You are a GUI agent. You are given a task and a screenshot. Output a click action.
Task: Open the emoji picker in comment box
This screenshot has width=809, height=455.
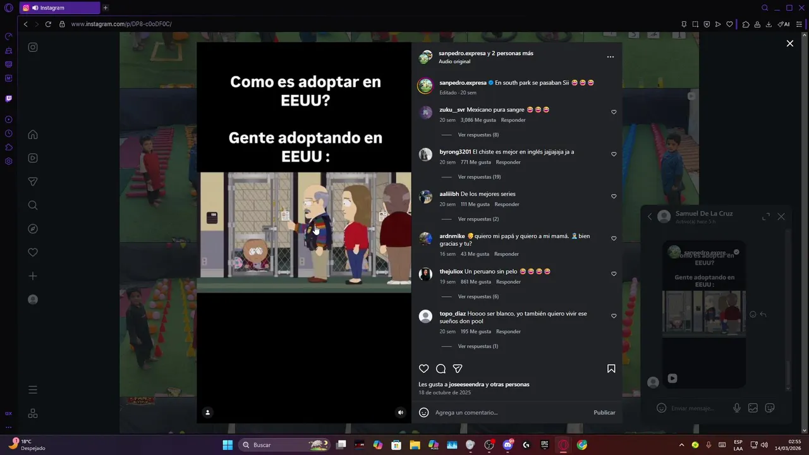[424, 413]
